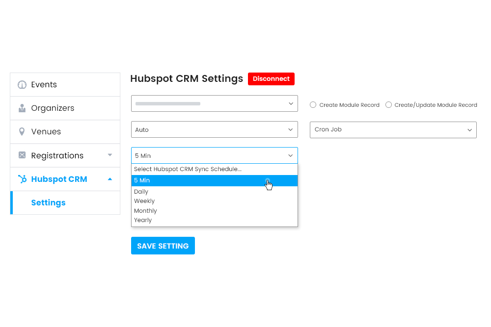
Task: Click the Venues location pin icon
Action: click(22, 131)
